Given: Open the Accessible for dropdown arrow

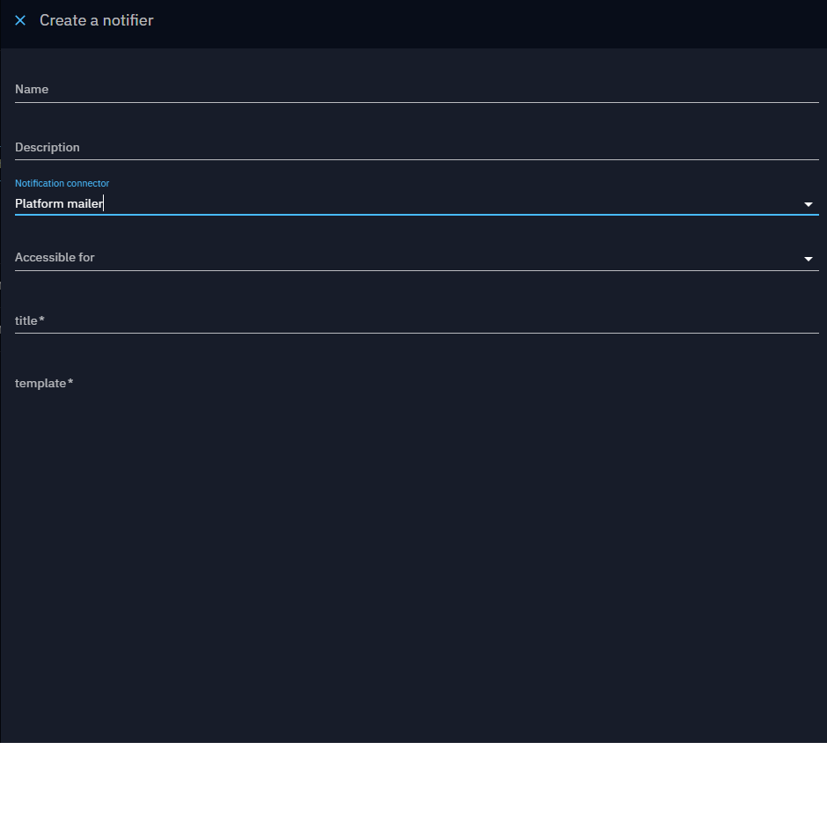Looking at the screenshot, I should click(x=808, y=259).
